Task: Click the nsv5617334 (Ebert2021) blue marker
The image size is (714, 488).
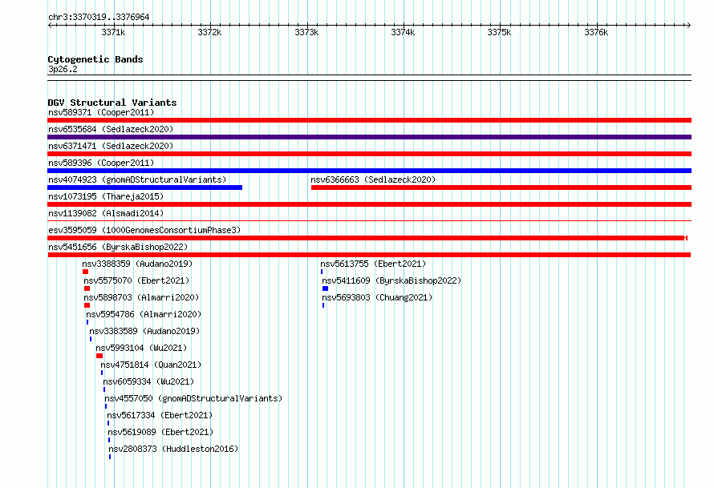Action: pos(108,423)
